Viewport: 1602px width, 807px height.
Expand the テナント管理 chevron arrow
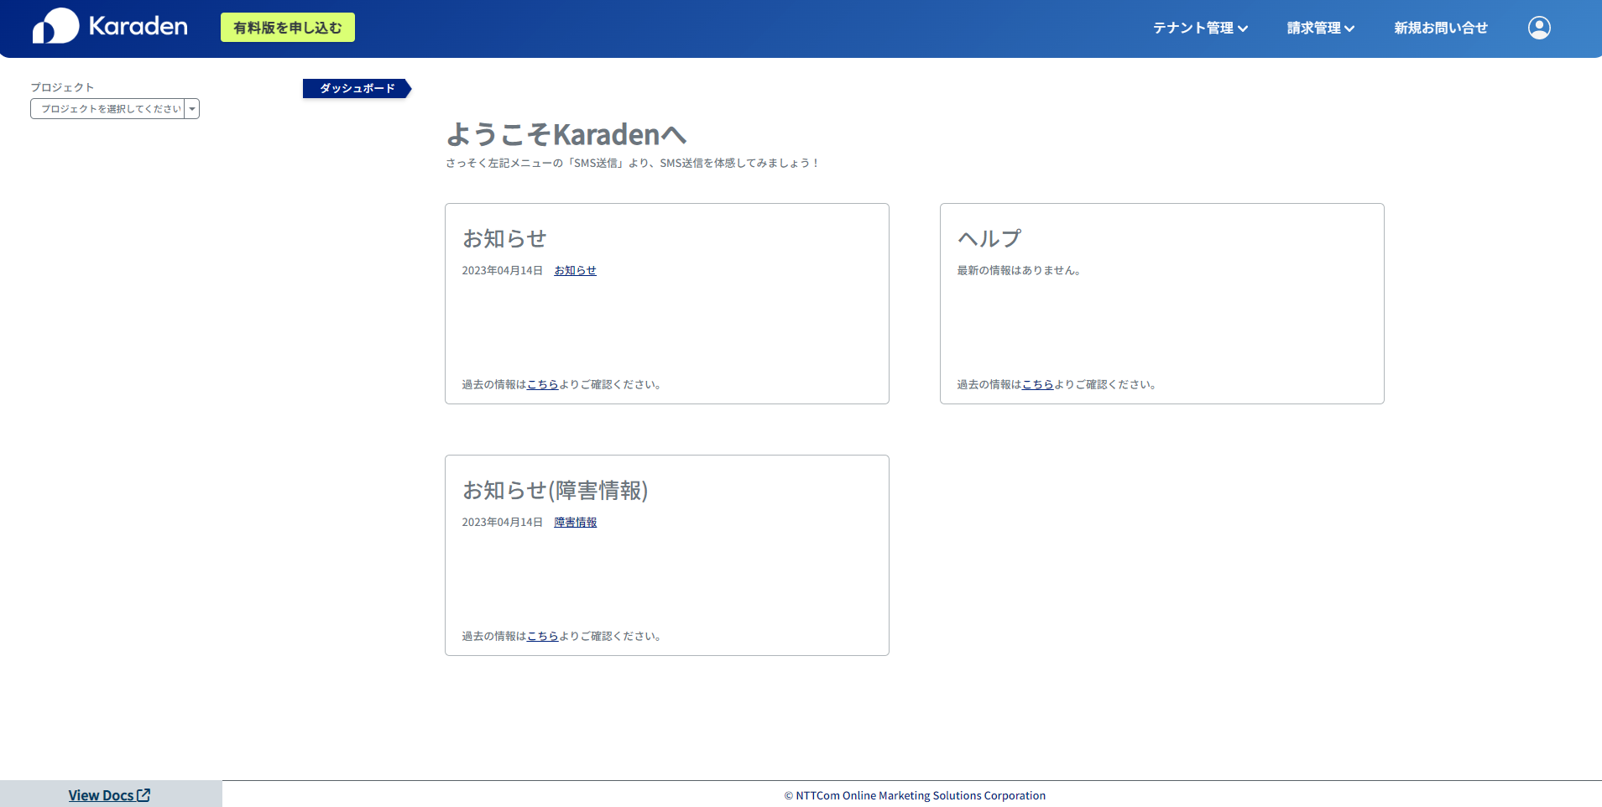click(x=1243, y=29)
